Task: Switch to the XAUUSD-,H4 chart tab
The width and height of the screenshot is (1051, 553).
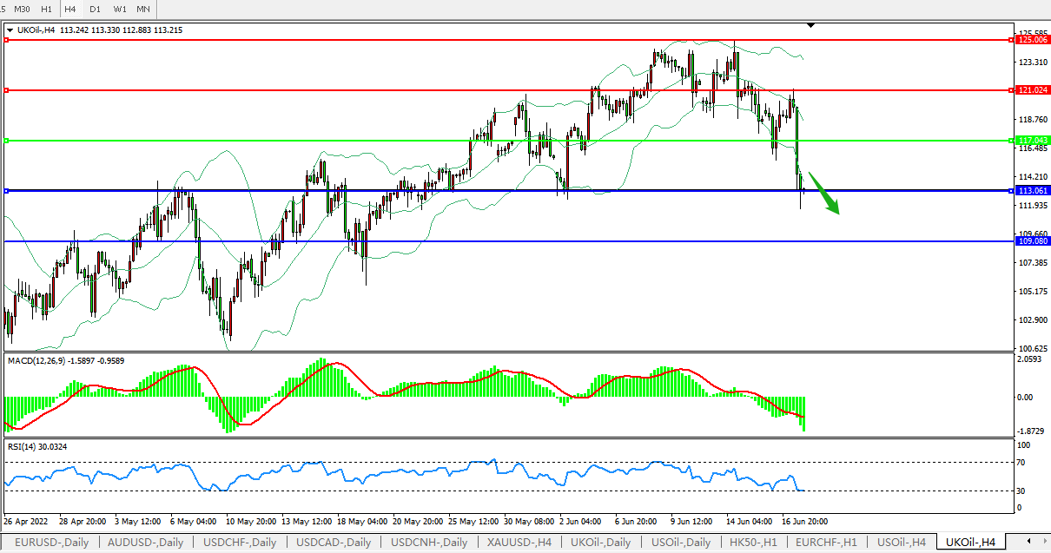Action: [519, 543]
